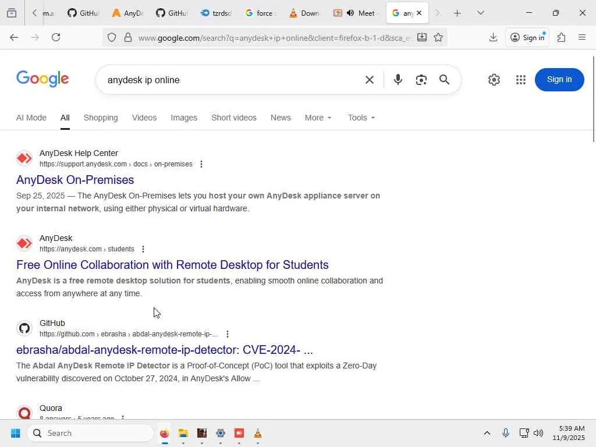
Task: Open AnyDesk On-Premises result link
Action: pyautogui.click(x=75, y=180)
